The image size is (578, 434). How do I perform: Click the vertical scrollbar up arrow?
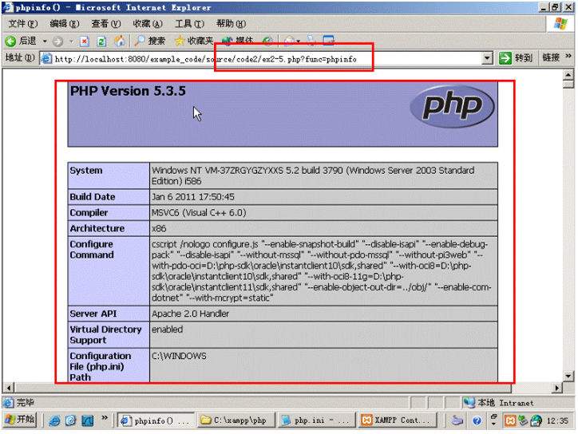pos(568,75)
